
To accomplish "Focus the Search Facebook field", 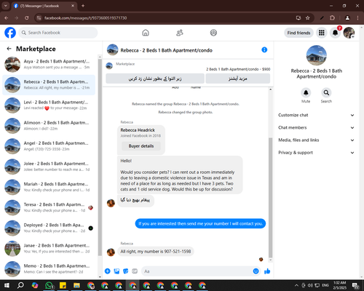I will [x=58, y=33].
